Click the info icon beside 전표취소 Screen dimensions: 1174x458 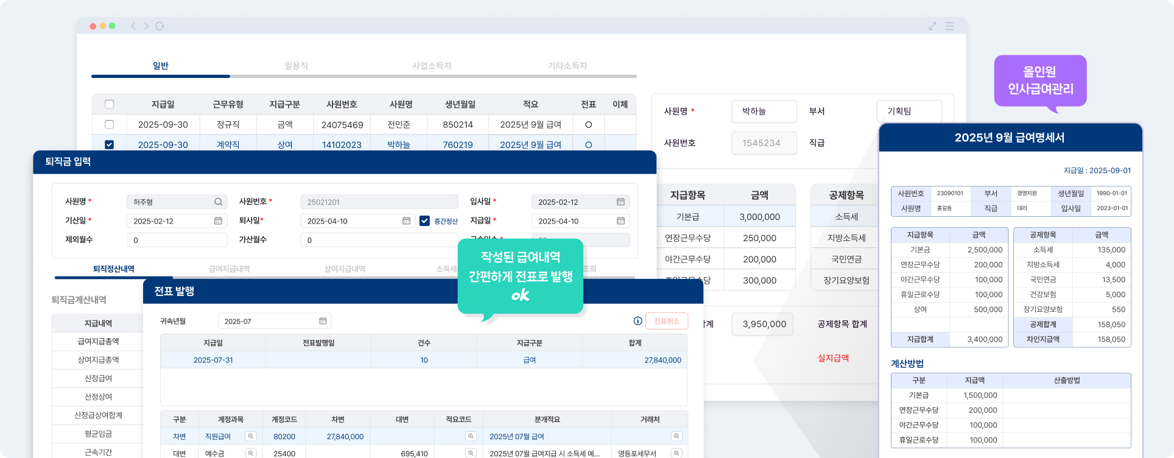click(638, 321)
